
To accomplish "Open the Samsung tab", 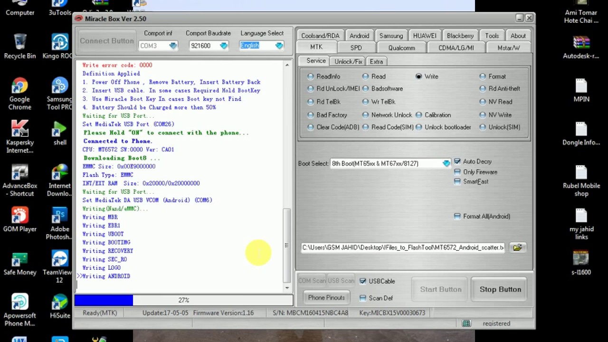I will pyautogui.click(x=391, y=36).
